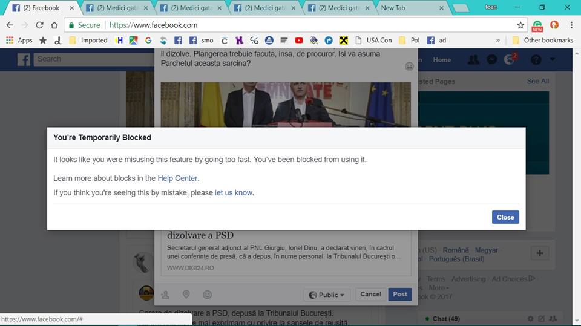Open the friend requests icon

coord(473,60)
